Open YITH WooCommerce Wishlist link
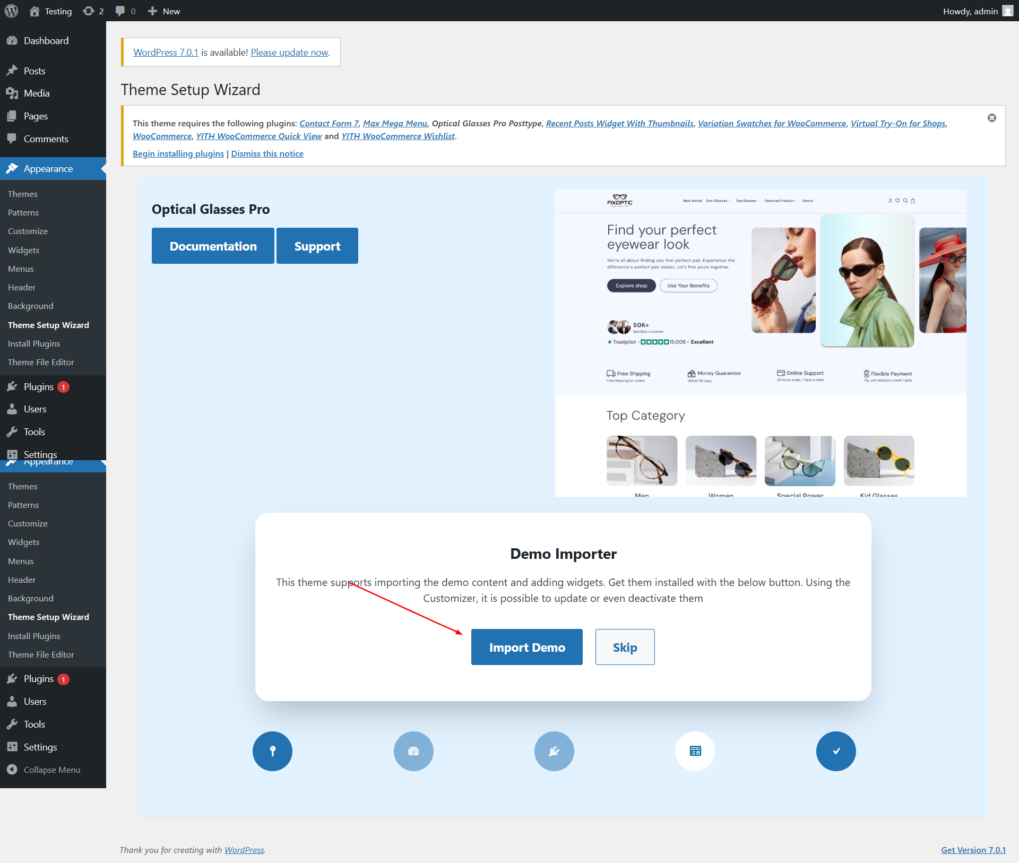The width and height of the screenshot is (1019, 863). click(398, 136)
